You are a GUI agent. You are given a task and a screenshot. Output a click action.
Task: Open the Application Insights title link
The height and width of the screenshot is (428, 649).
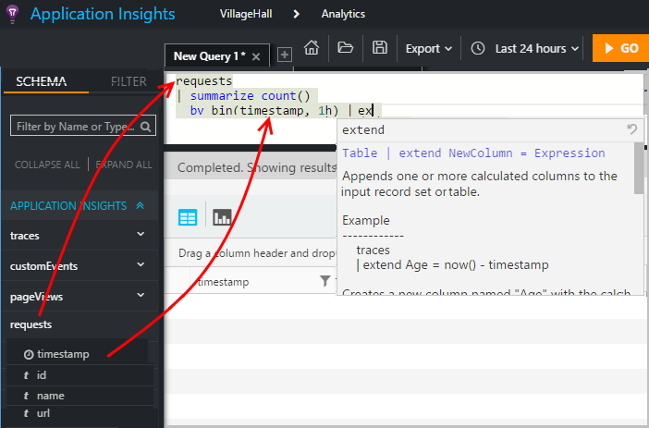[103, 14]
